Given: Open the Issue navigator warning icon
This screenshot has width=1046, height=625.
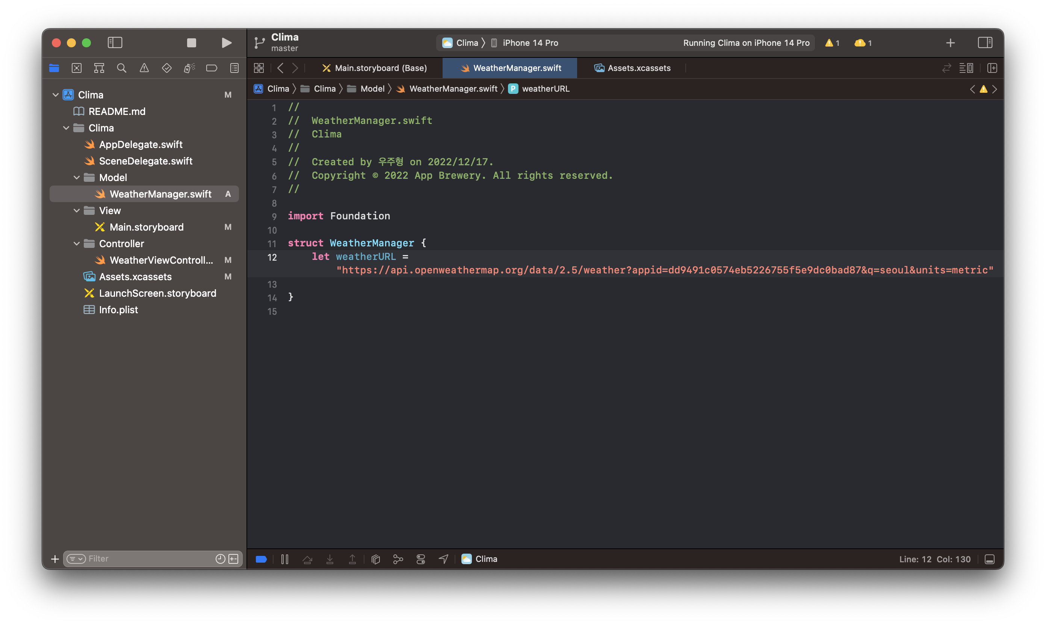Looking at the screenshot, I should (144, 68).
